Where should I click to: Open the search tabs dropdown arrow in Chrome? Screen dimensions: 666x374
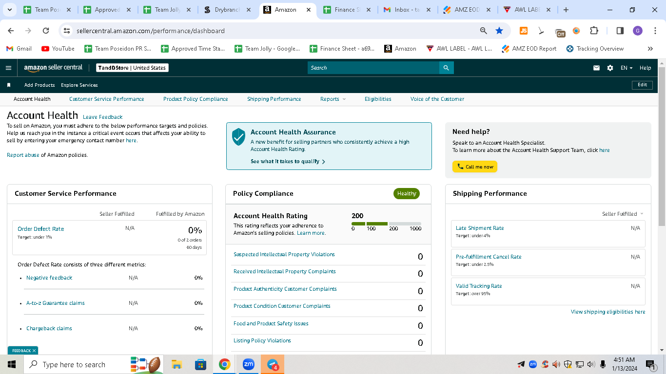[x=11, y=10]
